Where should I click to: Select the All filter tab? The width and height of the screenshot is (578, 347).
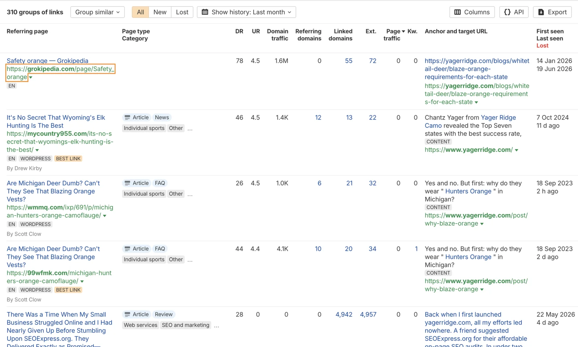140,12
